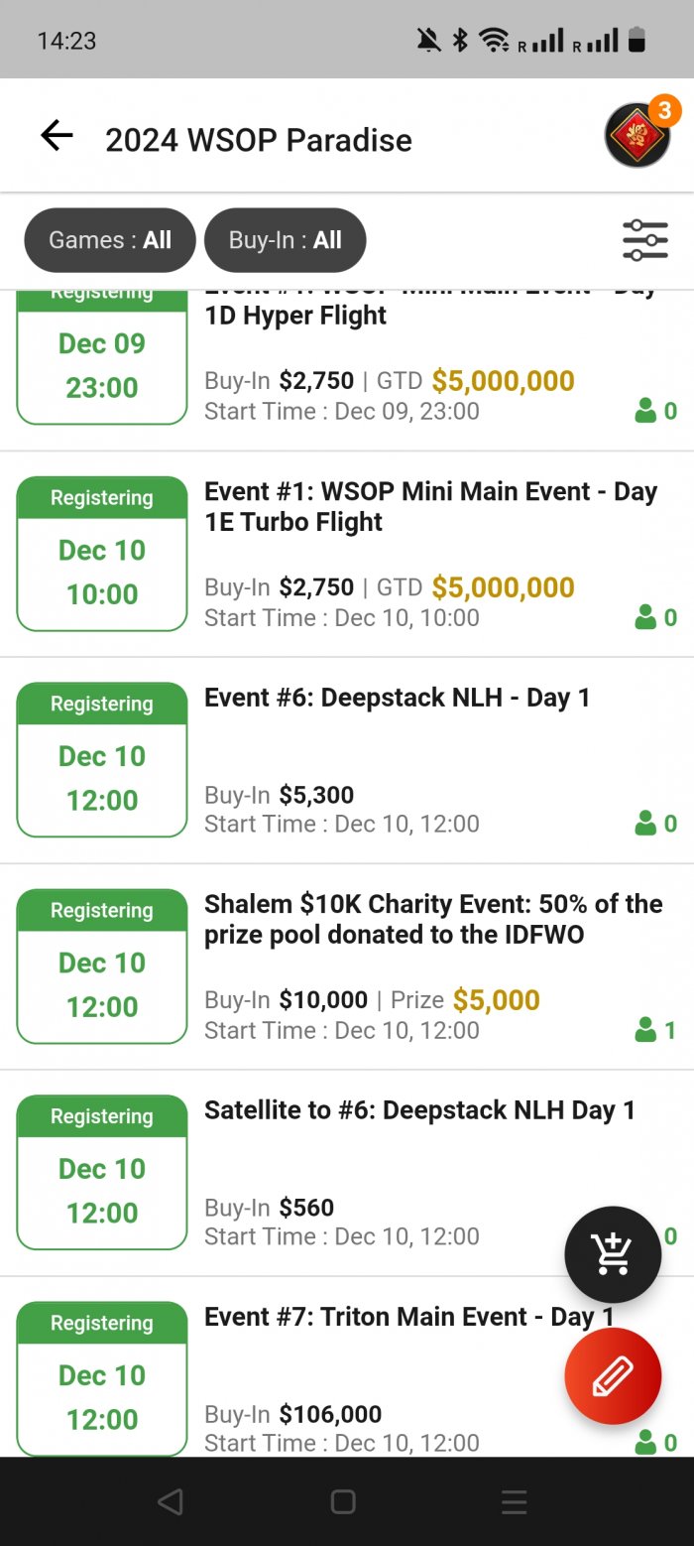Open Event #6: Deepstack NLH - Day 1
This screenshot has height=1546, width=694.
(x=397, y=698)
